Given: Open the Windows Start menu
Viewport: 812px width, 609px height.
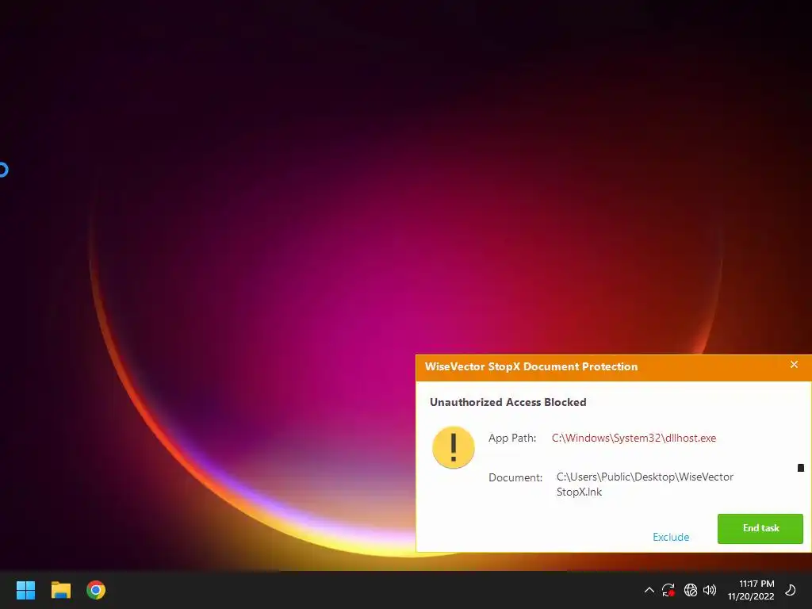Looking at the screenshot, I should pyautogui.click(x=25, y=590).
